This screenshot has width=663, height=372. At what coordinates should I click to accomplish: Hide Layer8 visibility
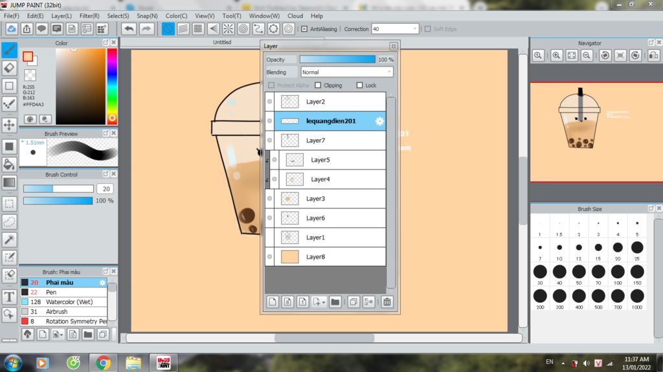[269, 257]
